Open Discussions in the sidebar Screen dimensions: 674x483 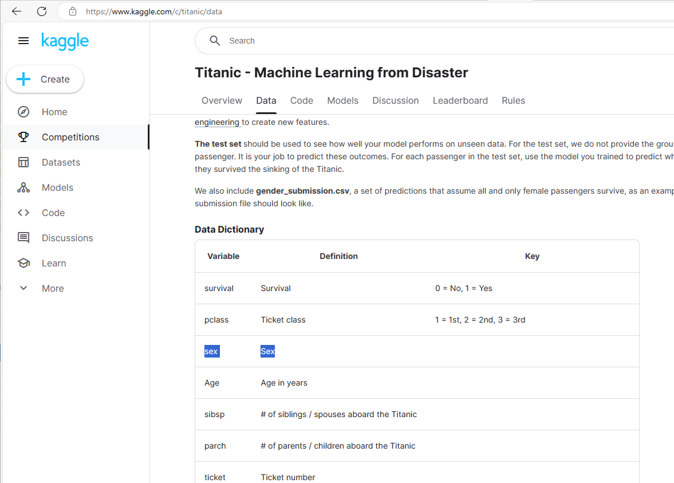(x=68, y=238)
